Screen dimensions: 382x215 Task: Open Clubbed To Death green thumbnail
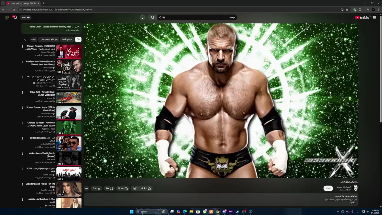69,128
